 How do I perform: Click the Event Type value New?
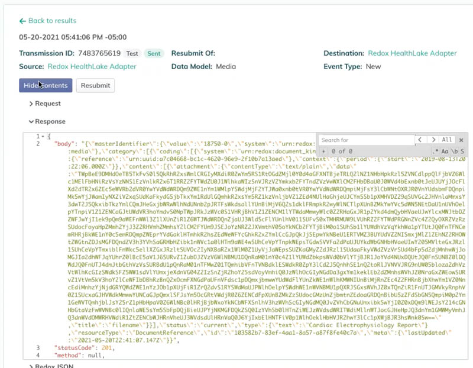coord(374,66)
